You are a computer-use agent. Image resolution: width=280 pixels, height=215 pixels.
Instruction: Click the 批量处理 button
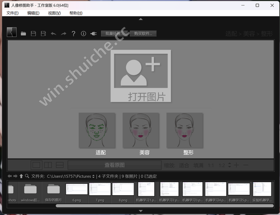(x=115, y=34)
